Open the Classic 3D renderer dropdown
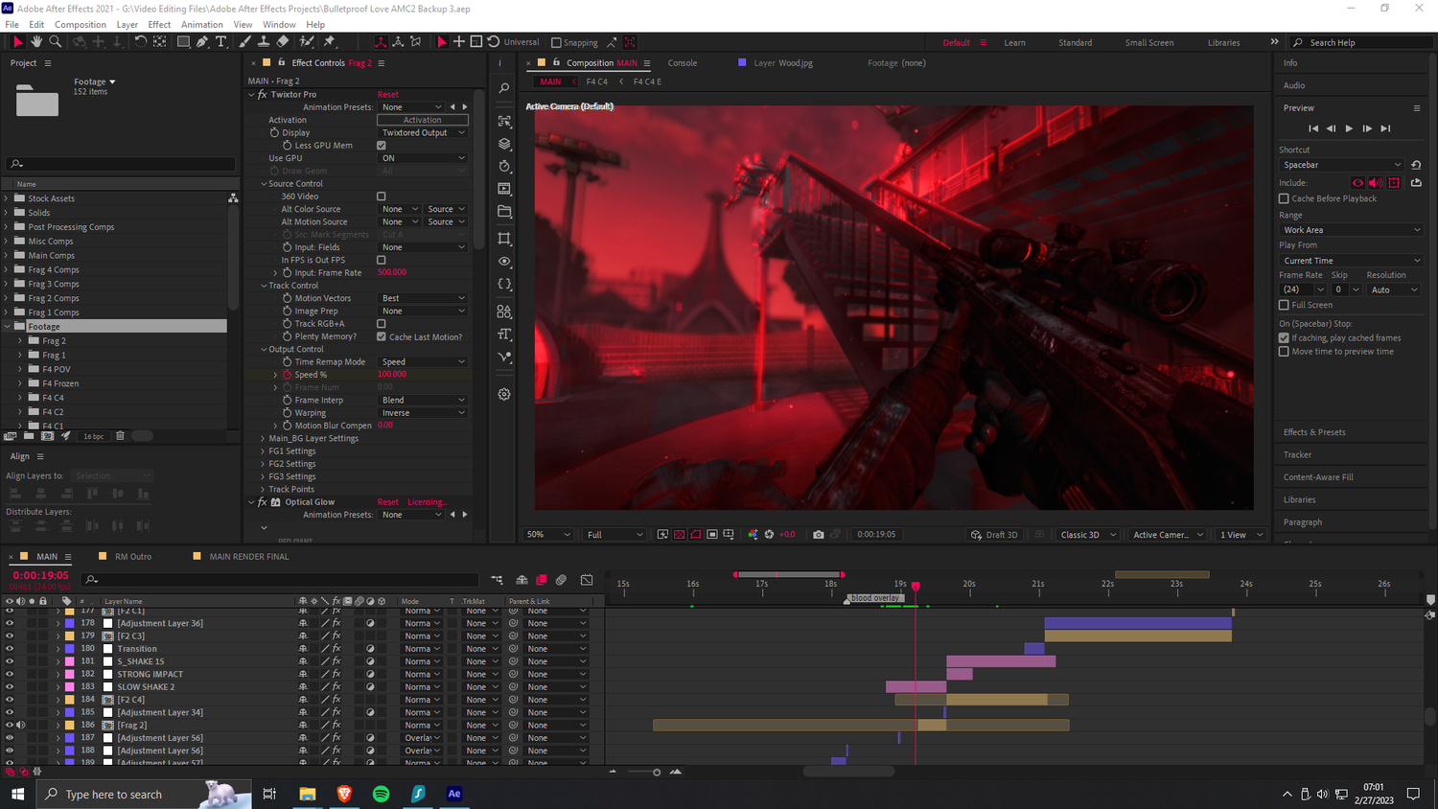Viewport: 1438px width, 809px height. click(1087, 534)
